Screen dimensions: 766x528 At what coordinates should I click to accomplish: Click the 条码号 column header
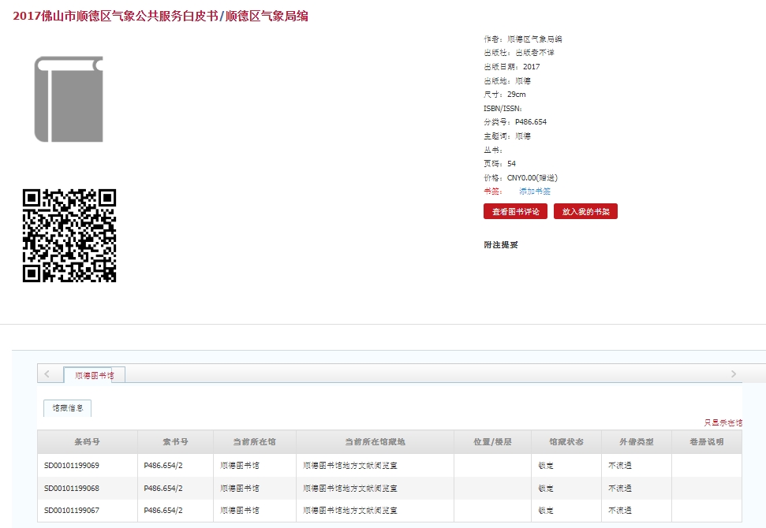tap(87, 441)
